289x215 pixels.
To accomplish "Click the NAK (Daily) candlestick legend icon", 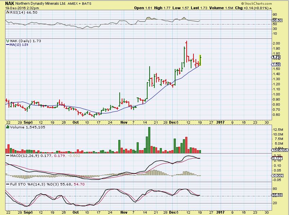I will click(7, 41).
